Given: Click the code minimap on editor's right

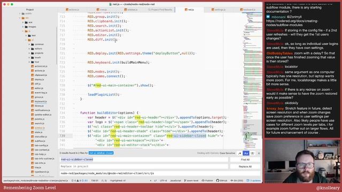Looking at the screenshot, I should click(x=252, y=81).
